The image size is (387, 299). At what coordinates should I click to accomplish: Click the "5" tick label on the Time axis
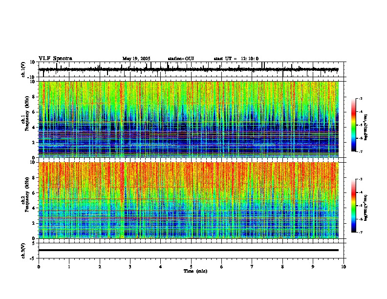tap(191, 267)
